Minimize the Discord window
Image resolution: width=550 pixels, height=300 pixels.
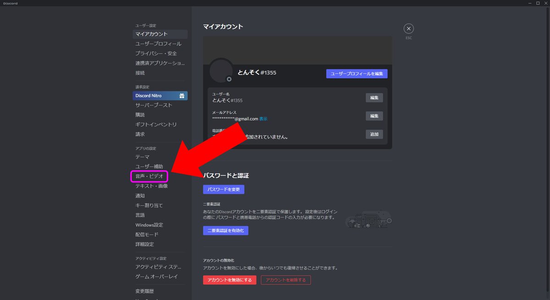(x=529, y=3)
